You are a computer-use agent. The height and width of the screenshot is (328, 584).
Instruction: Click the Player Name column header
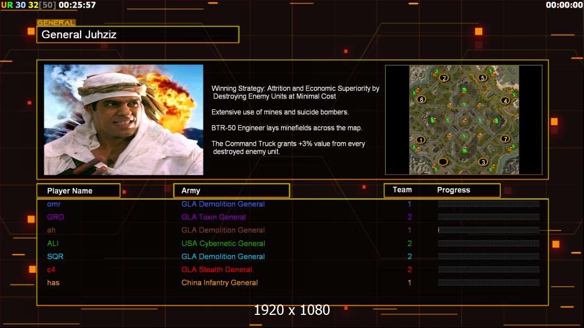point(78,191)
